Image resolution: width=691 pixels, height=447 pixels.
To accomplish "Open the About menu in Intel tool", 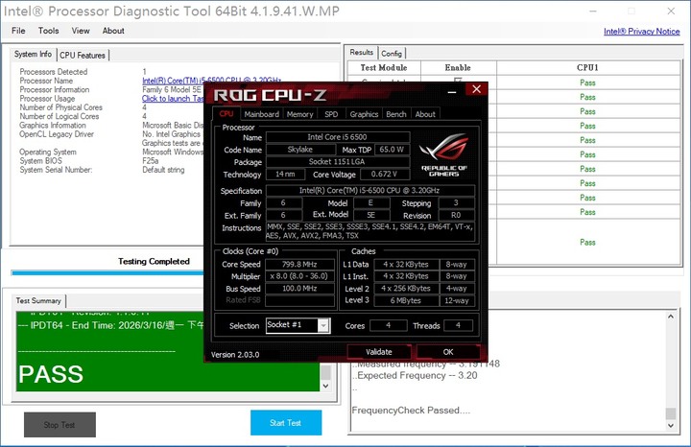I will point(113,31).
